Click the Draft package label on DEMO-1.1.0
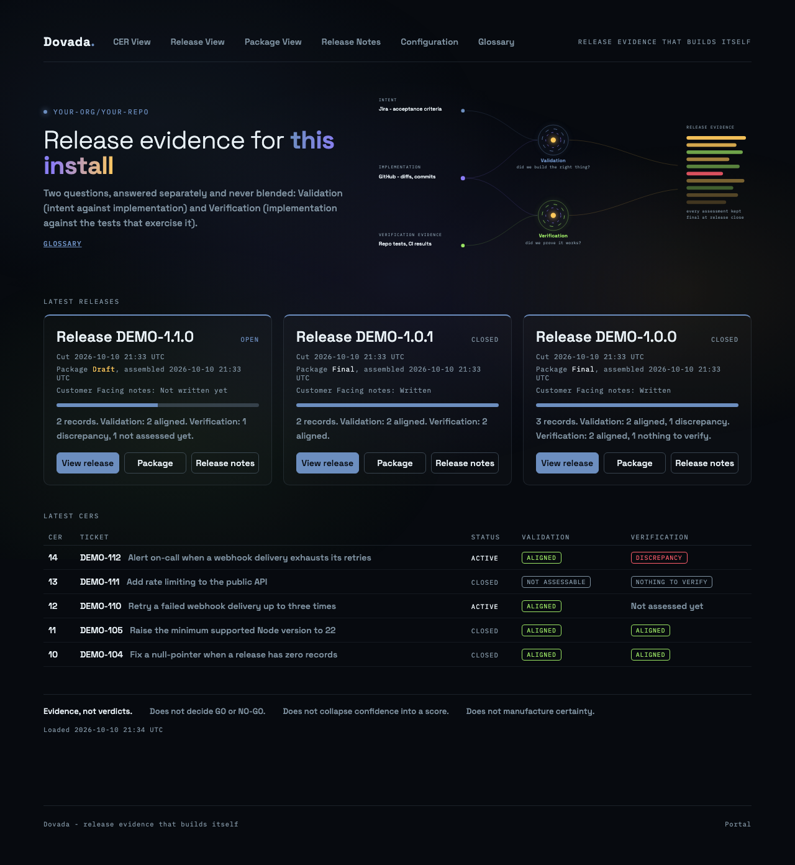The height and width of the screenshot is (865, 795). (104, 369)
